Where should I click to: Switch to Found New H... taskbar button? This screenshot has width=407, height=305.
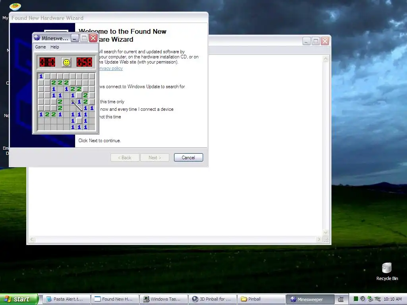[115, 299]
